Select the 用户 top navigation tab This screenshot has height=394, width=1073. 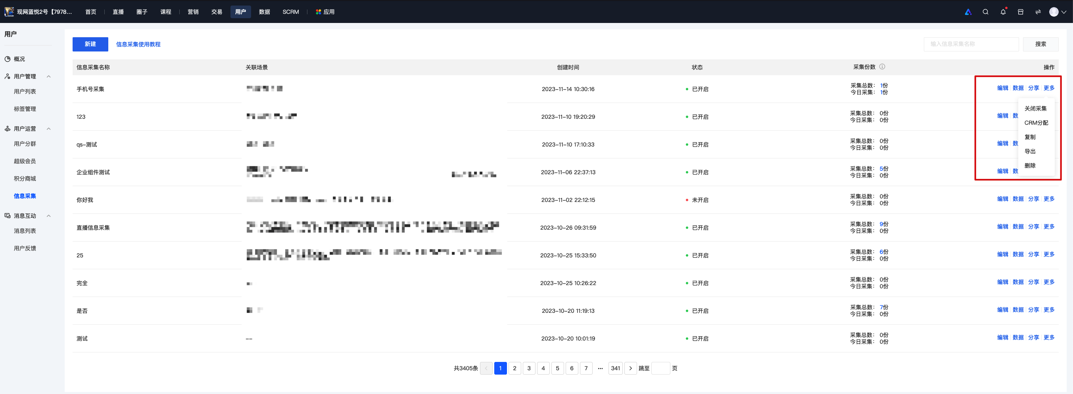pyautogui.click(x=241, y=11)
